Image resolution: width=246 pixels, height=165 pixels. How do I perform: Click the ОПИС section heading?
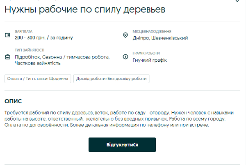point(13,101)
